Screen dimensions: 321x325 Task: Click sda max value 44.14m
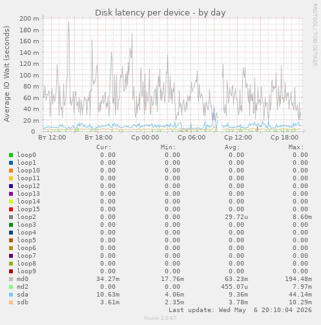pyautogui.click(x=300, y=295)
